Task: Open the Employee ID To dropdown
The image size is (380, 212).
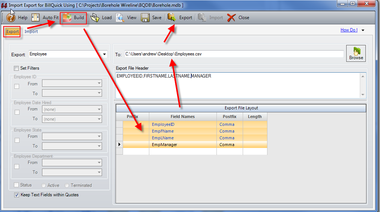Action: [72, 93]
